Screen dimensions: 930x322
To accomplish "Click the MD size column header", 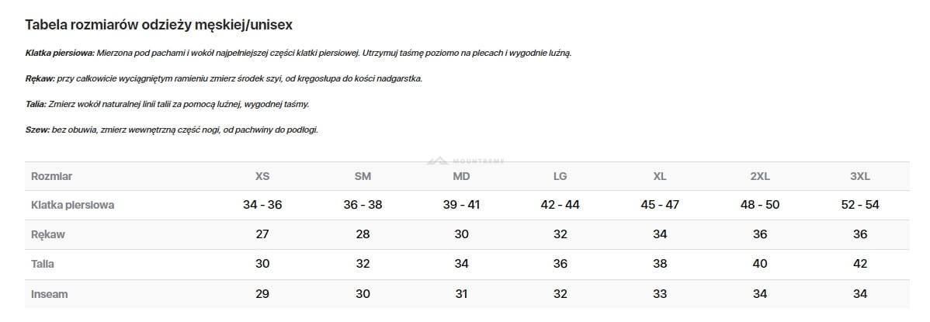I will pos(461,176).
